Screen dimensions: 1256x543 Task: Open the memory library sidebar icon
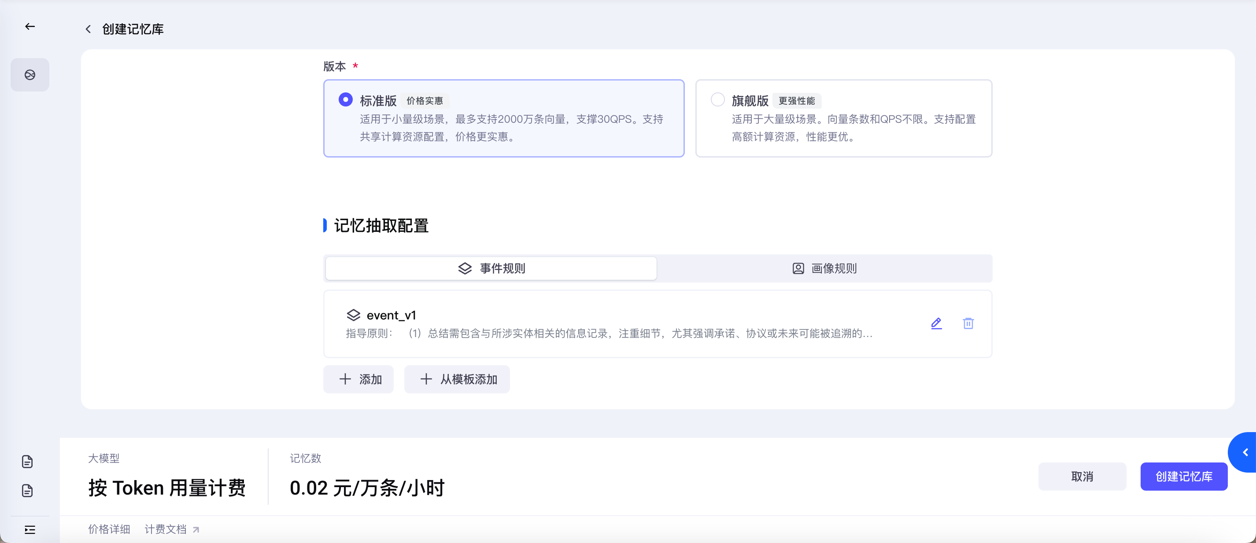[x=30, y=75]
